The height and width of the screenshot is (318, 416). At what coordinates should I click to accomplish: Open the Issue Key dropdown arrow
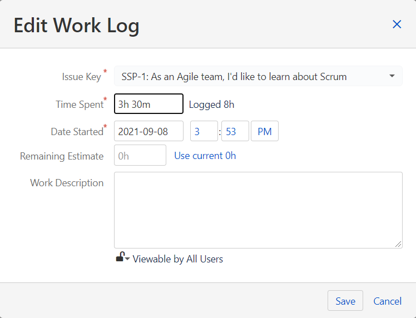392,76
